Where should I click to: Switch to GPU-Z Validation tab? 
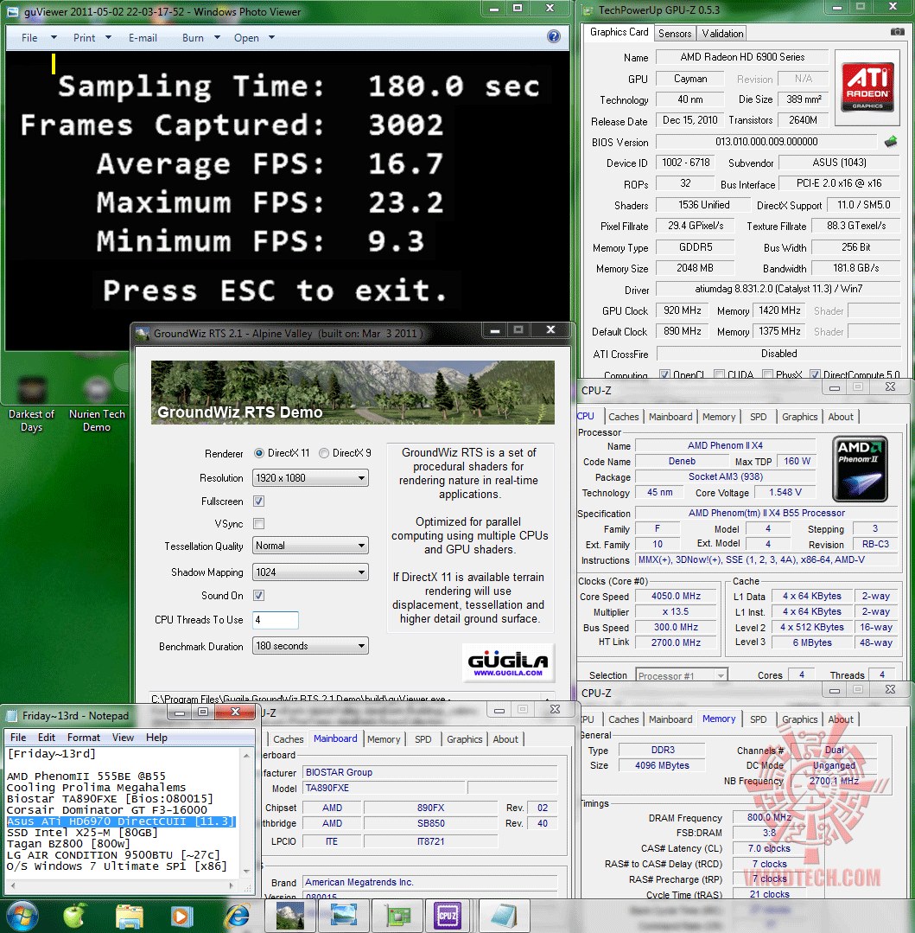tap(722, 34)
